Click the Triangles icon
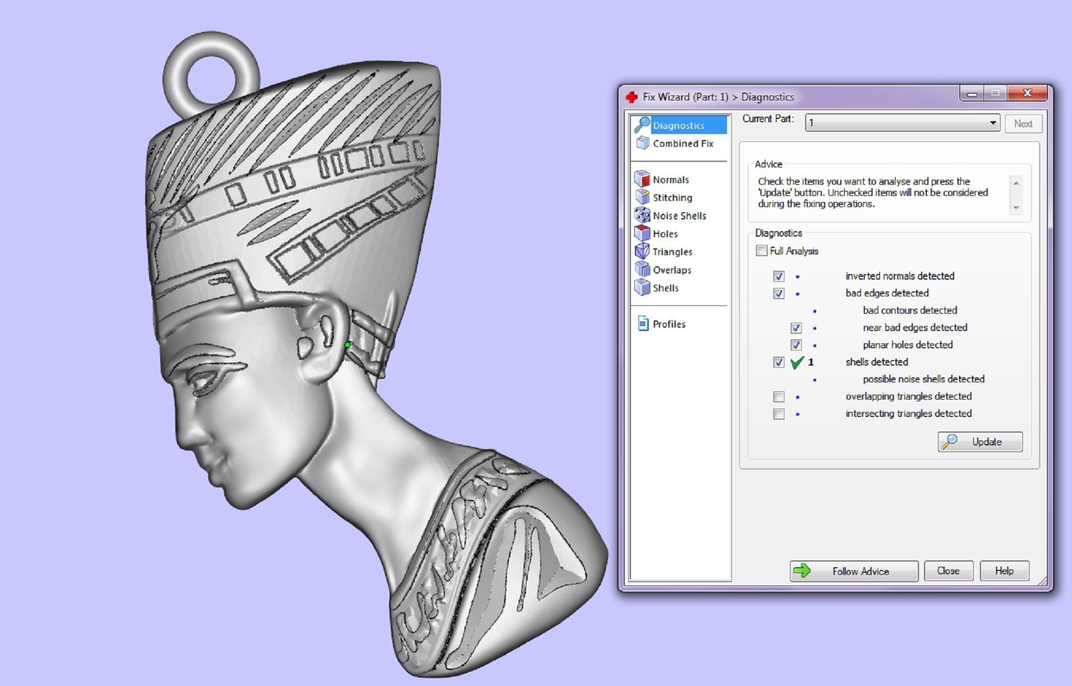 643,251
